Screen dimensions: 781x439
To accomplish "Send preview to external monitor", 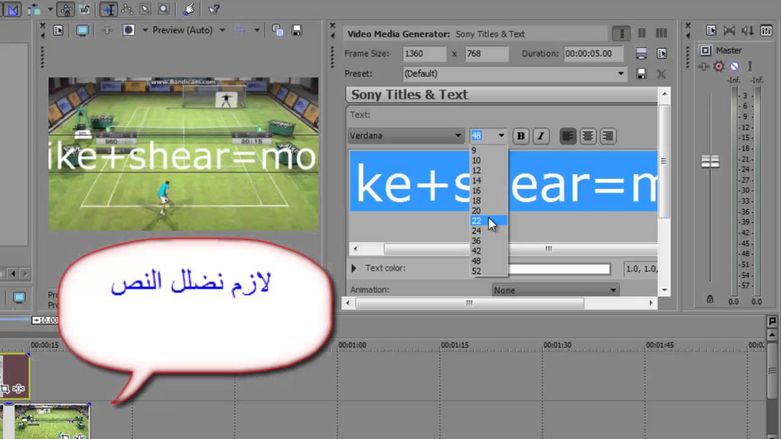I will pyautogui.click(x=82, y=30).
